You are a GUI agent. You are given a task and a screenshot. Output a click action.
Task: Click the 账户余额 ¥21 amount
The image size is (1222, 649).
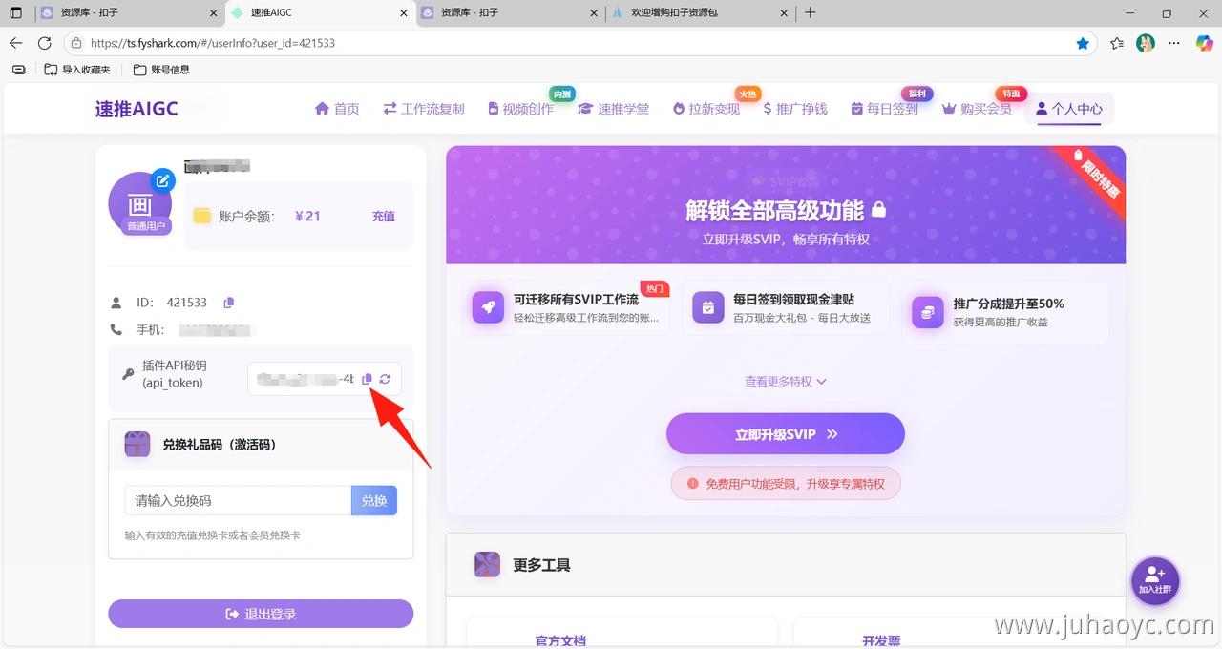pyautogui.click(x=307, y=217)
